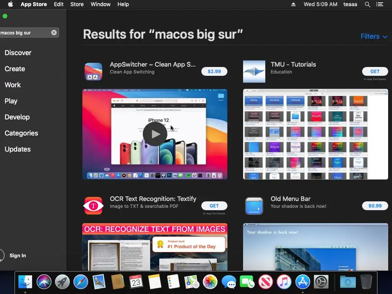Open Spotlight search in menu bar
This screenshot has width=392, height=294.
pyautogui.click(x=367, y=4)
